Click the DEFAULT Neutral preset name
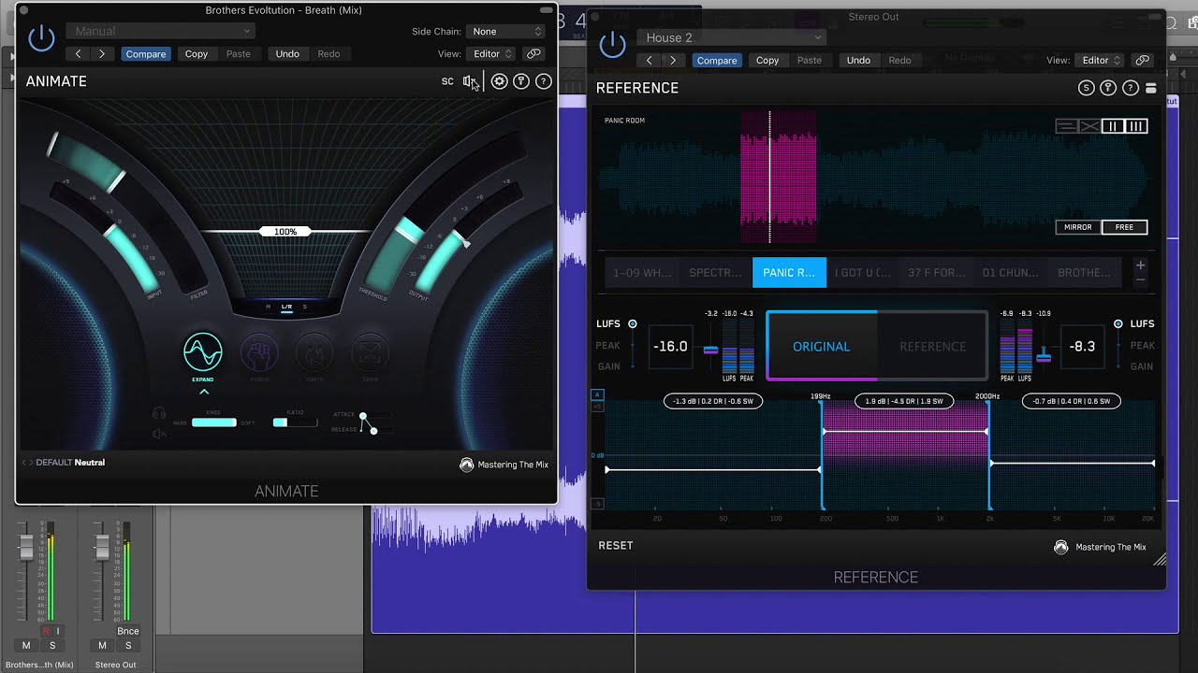The width and height of the screenshot is (1198, 673). (70, 463)
